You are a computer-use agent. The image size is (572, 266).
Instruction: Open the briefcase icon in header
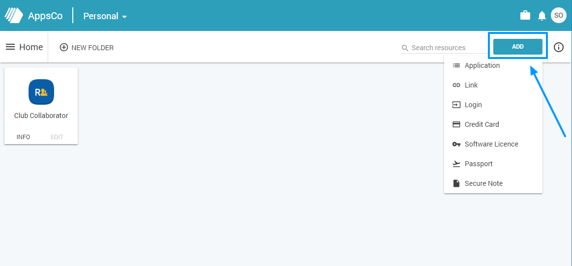525,15
